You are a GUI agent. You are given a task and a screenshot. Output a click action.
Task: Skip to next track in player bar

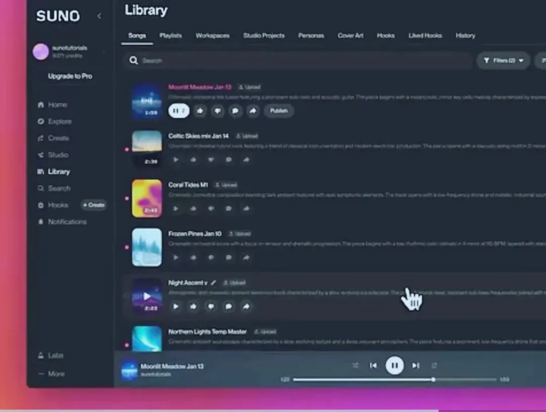click(x=416, y=365)
